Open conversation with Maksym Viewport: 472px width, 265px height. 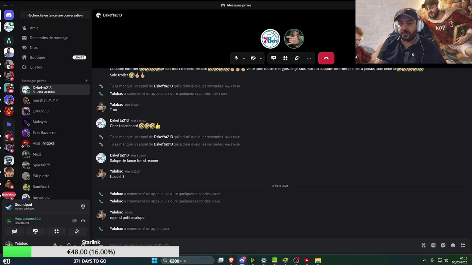pyautogui.click(x=55, y=122)
